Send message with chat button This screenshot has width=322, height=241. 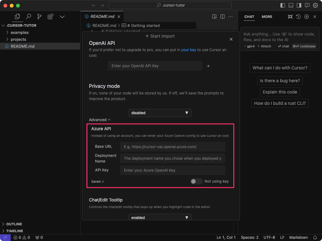[x=283, y=46]
